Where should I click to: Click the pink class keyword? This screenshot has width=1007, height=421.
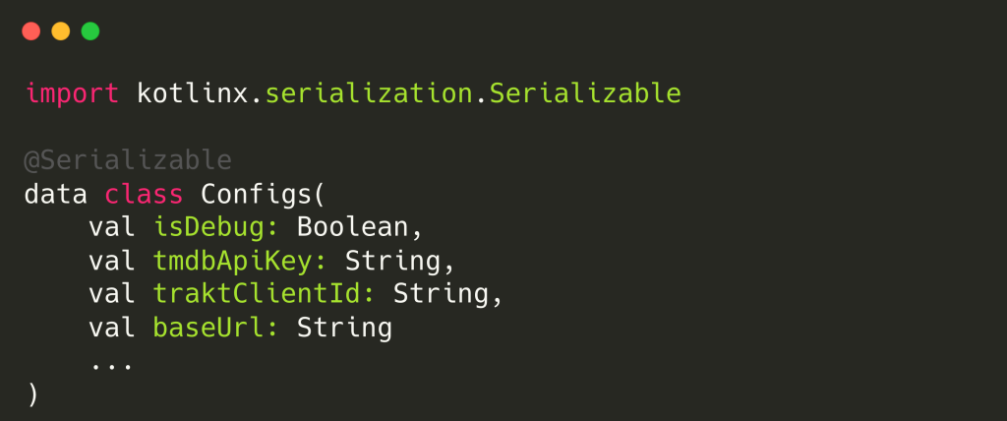[x=145, y=193]
